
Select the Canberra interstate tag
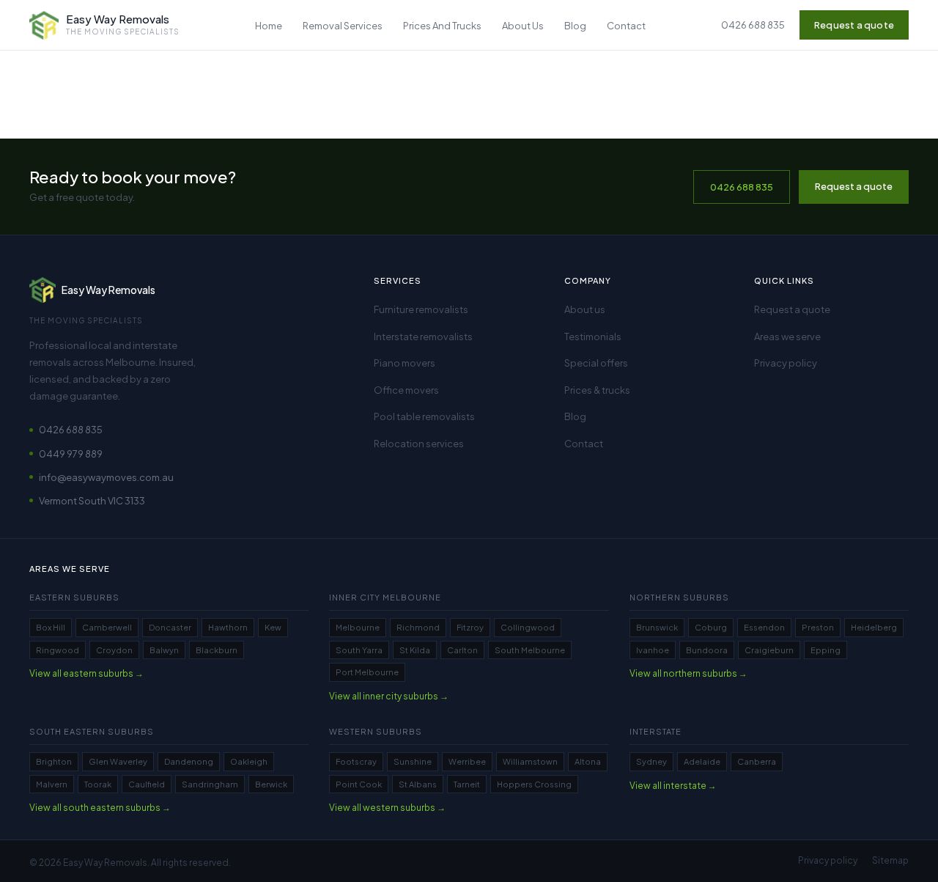pos(756,762)
